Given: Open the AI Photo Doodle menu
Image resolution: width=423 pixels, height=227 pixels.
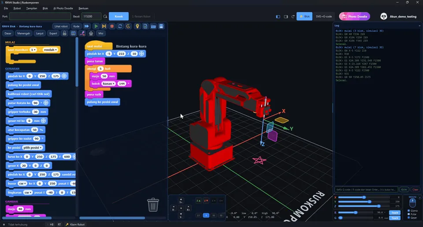Looking at the screenshot, I should tap(63, 8).
